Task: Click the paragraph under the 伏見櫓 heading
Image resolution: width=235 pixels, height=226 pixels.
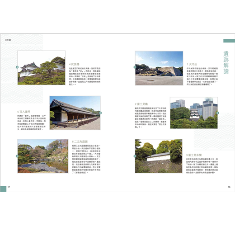Action: click(x=85, y=76)
